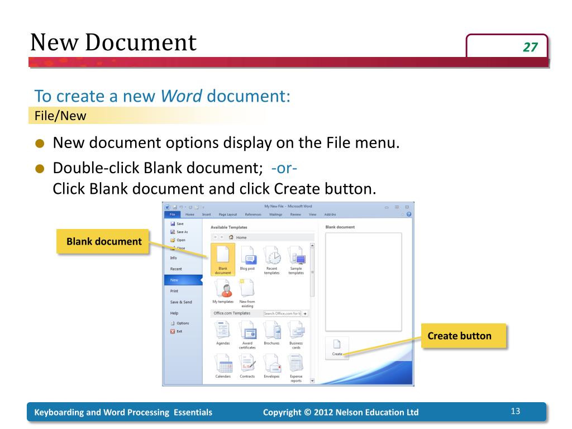Screen dimensions: 572x429
Task: Select New from existing
Action: click(x=247, y=293)
